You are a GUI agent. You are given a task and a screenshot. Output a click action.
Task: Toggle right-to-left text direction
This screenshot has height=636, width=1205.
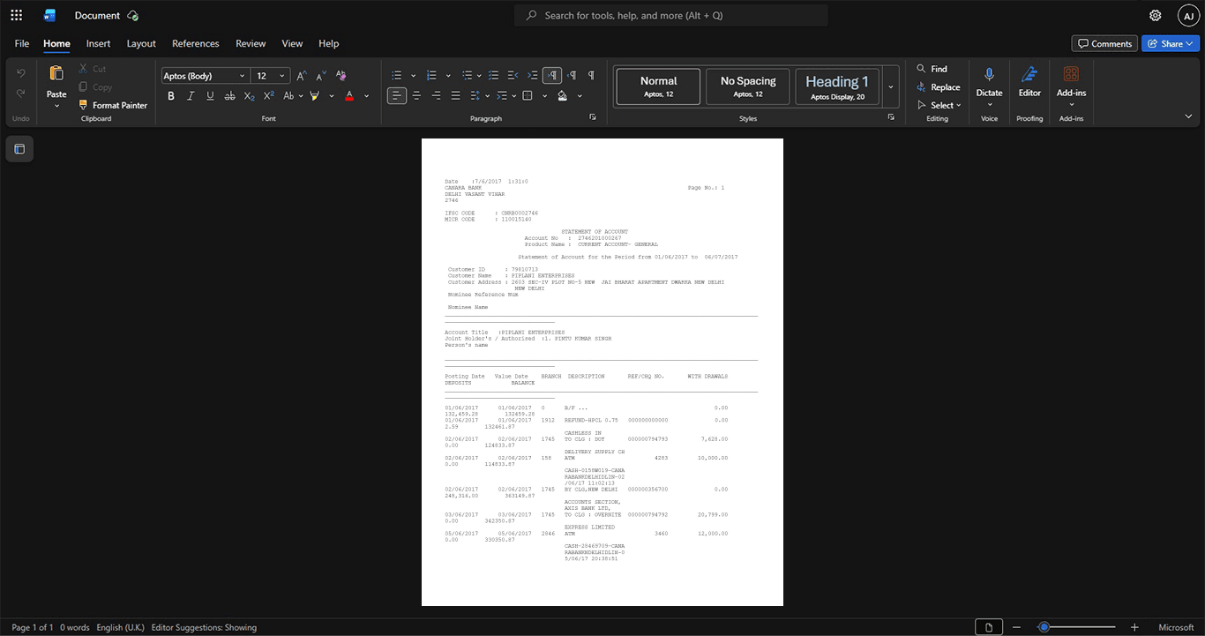click(x=572, y=76)
